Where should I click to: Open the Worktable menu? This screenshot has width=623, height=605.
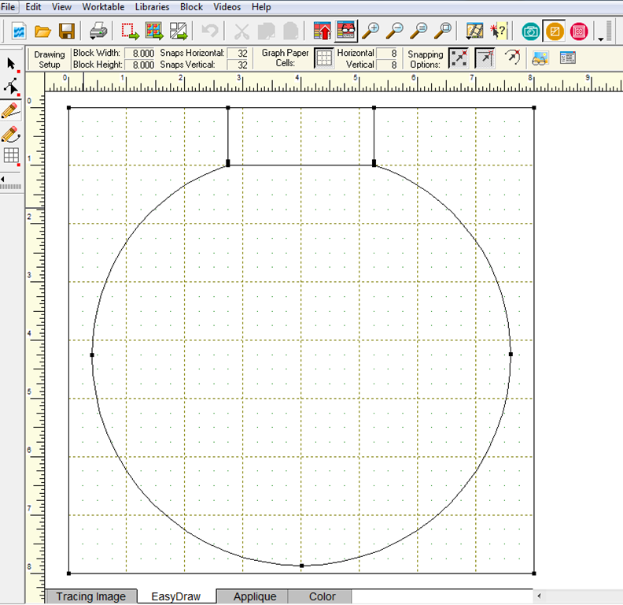point(103,7)
